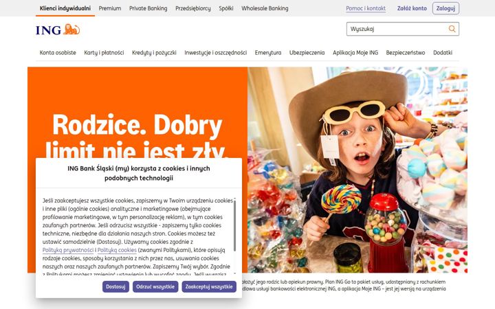Open the Kredyty i pożyczki menu

[154, 53]
